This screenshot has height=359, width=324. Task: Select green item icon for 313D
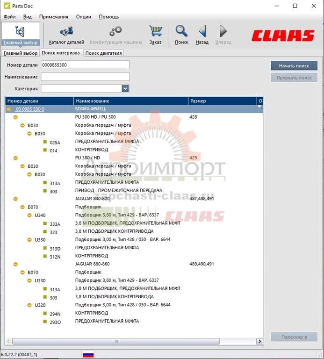45,248
